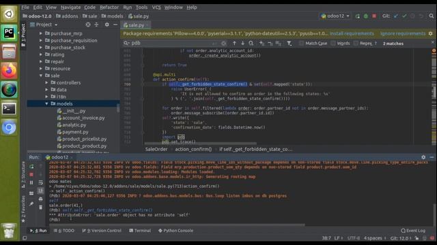Open the Terminal tool window button
The width and height of the screenshot is (437, 245).
tap(140, 231)
